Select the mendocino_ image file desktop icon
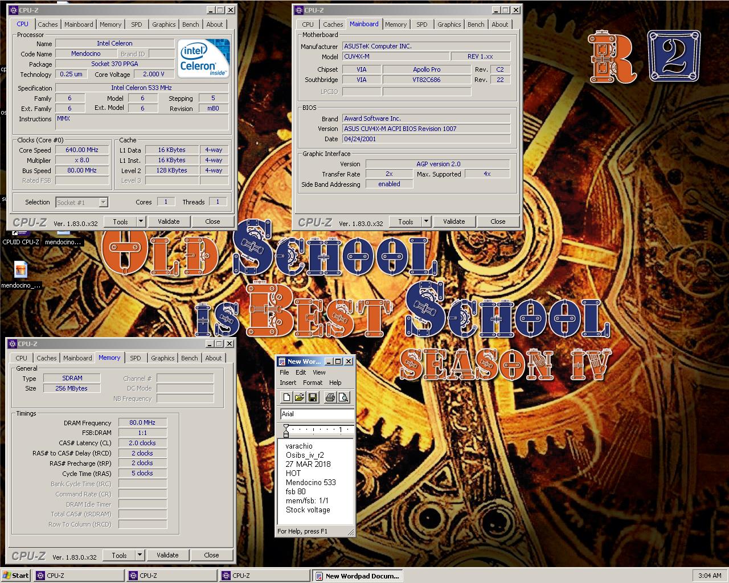729x583 pixels. click(21, 269)
